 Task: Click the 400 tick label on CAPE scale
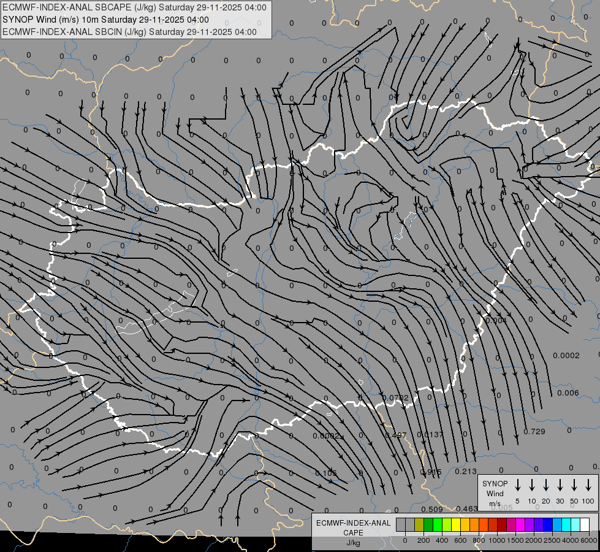(x=442, y=540)
